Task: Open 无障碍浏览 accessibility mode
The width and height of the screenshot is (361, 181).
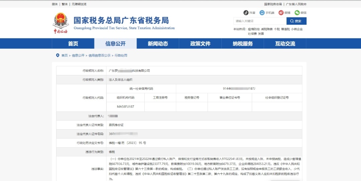Action: point(79,4)
